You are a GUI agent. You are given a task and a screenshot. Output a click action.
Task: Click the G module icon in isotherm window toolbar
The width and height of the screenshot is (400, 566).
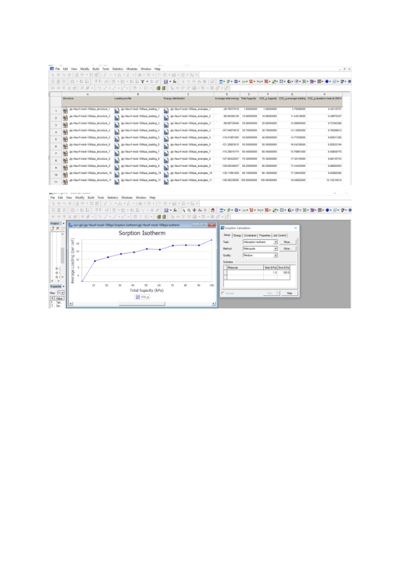(x=289, y=210)
